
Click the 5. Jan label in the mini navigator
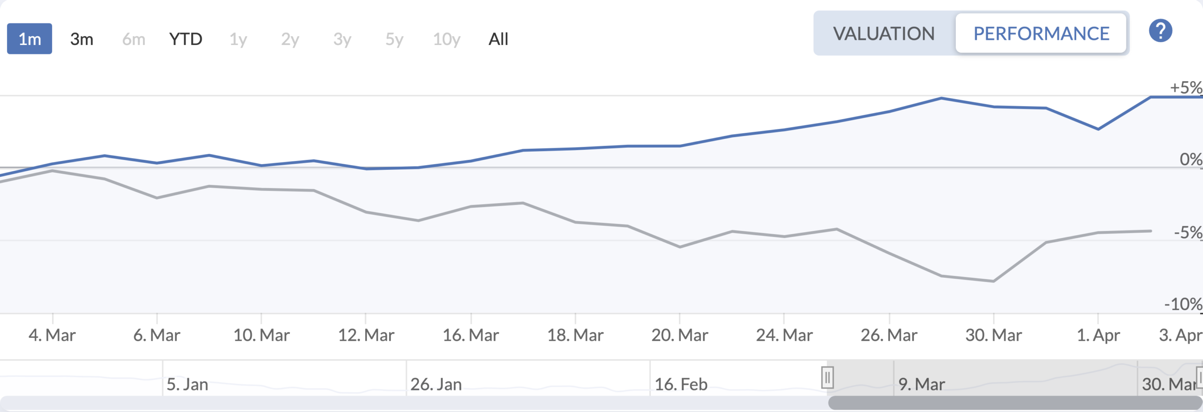coord(188,384)
